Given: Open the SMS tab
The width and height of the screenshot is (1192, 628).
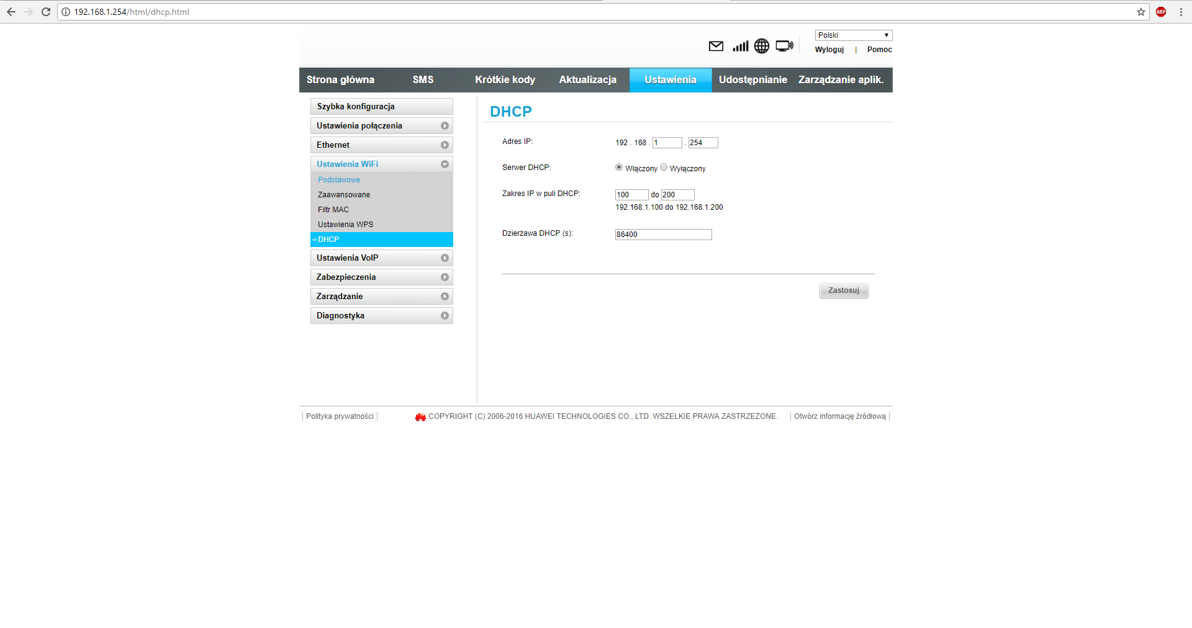Looking at the screenshot, I should (423, 80).
